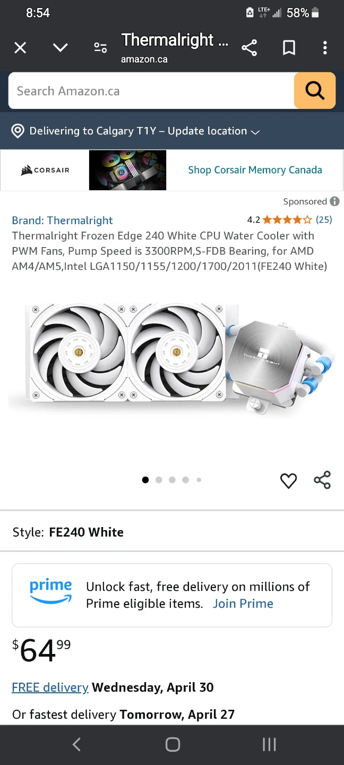344x765 pixels.
Task: Expand the downward chevron in browser bar
Action: click(61, 48)
